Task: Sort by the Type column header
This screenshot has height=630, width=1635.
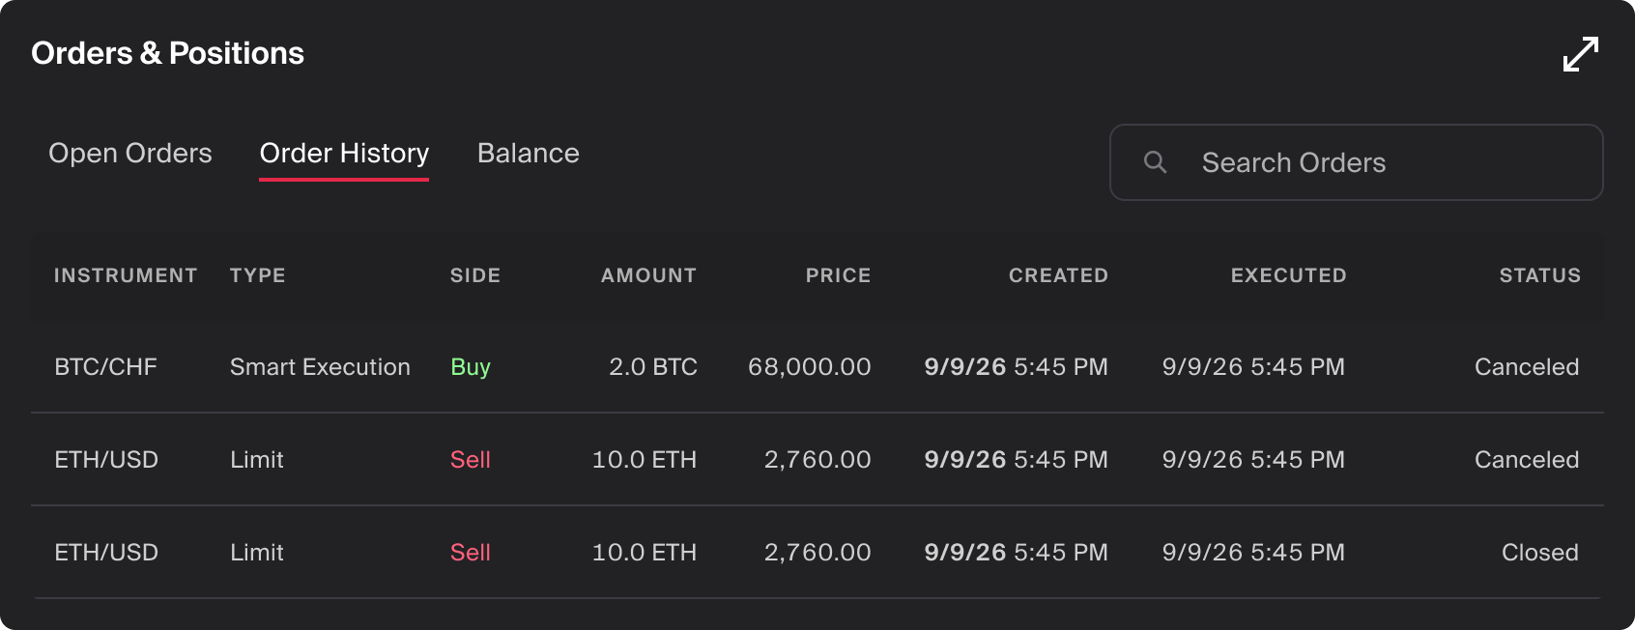Action: point(258,275)
